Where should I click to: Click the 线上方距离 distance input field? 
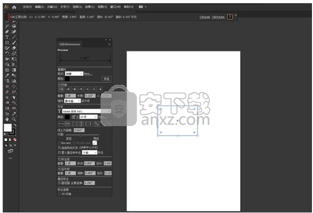tap(79, 130)
